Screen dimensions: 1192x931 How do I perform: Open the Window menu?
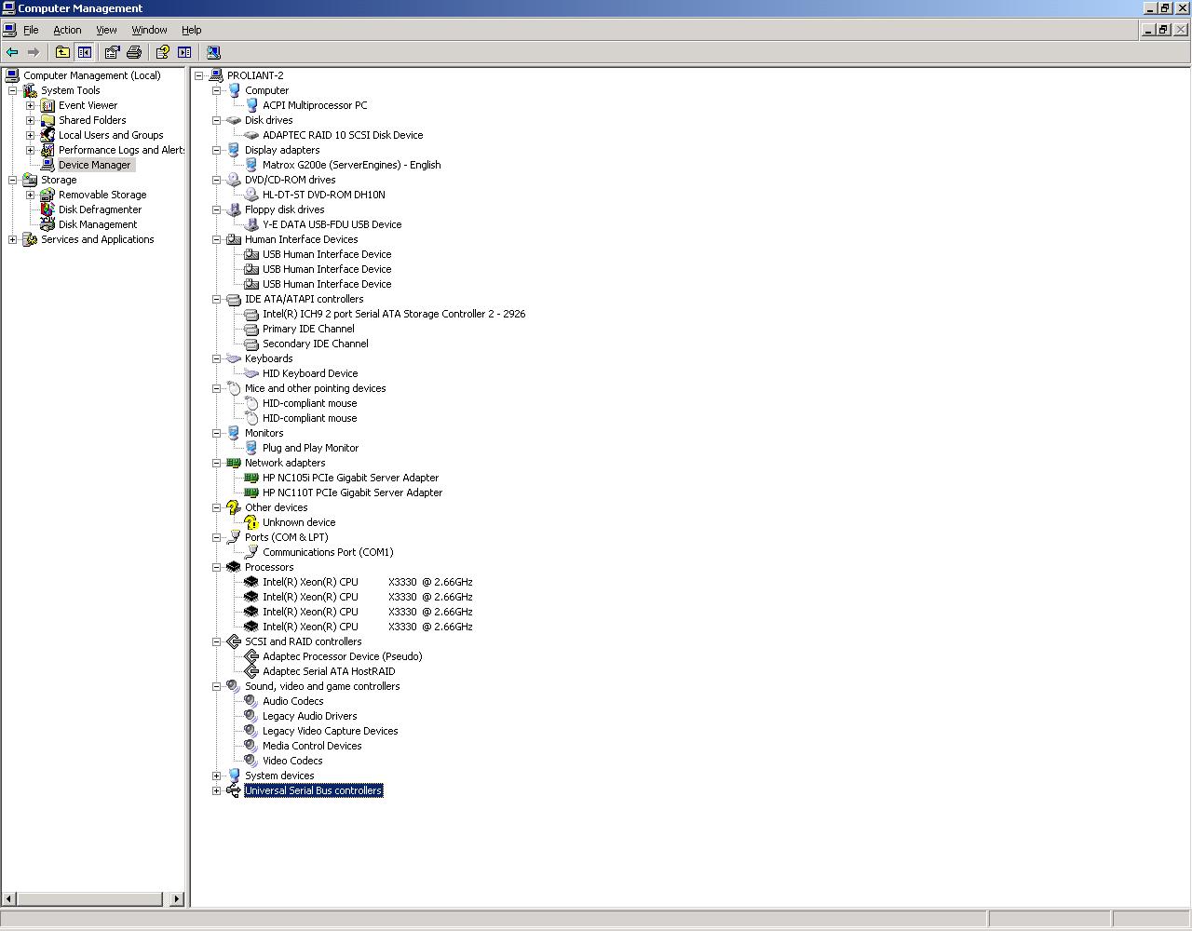(149, 30)
